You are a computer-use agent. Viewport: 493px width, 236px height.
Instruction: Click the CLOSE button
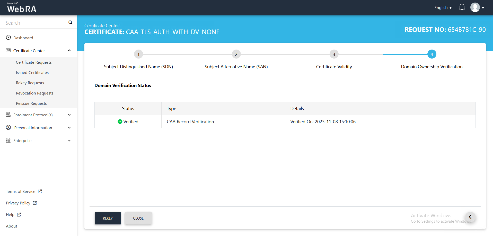pos(138,218)
